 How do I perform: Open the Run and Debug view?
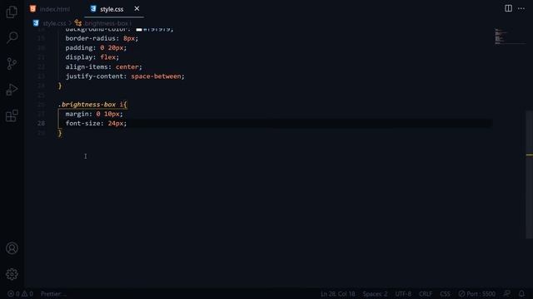click(12, 90)
